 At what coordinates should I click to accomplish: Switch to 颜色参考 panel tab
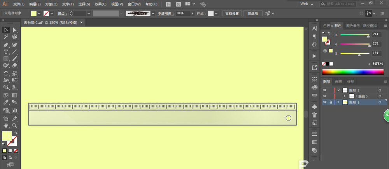point(353,26)
